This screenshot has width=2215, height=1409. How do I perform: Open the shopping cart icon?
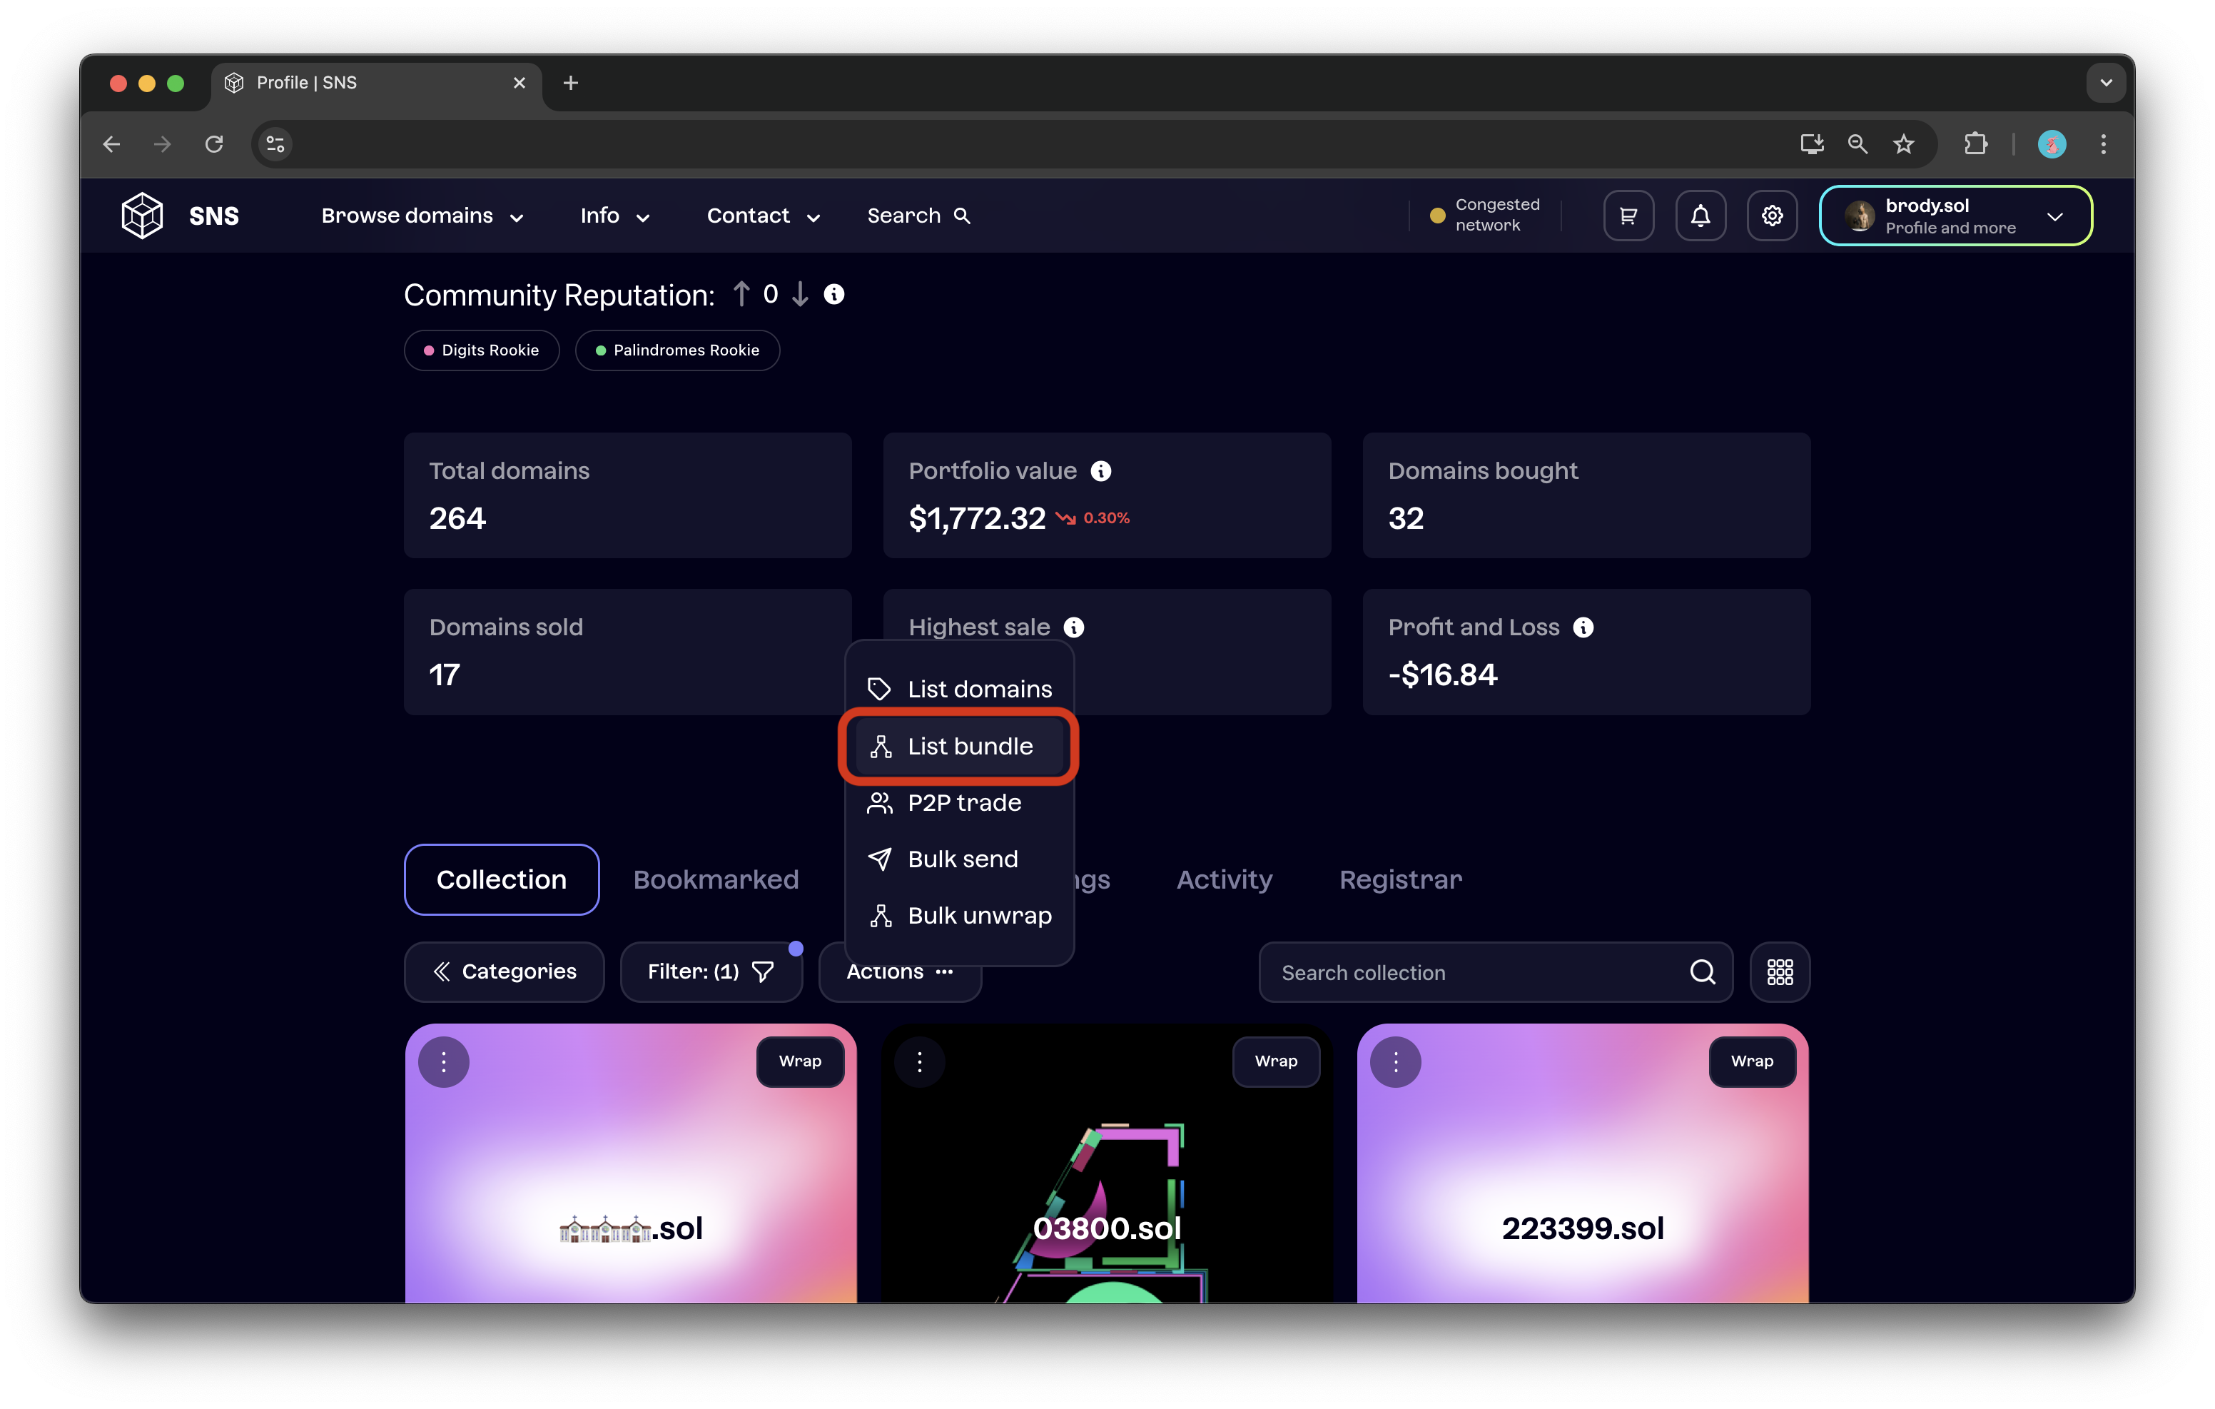pyautogui.click(x=1628, y=216)
